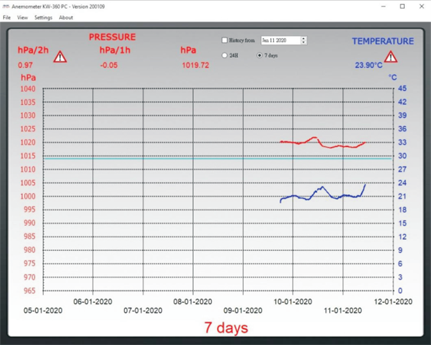
Task: Open the View menu
Action: [22, 17]
